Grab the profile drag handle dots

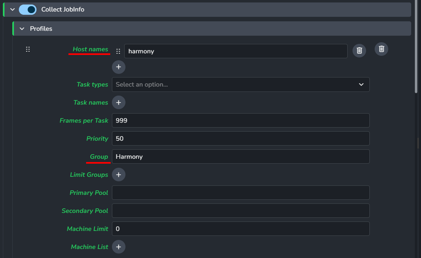pyautogui.click(x=27, y=49)
